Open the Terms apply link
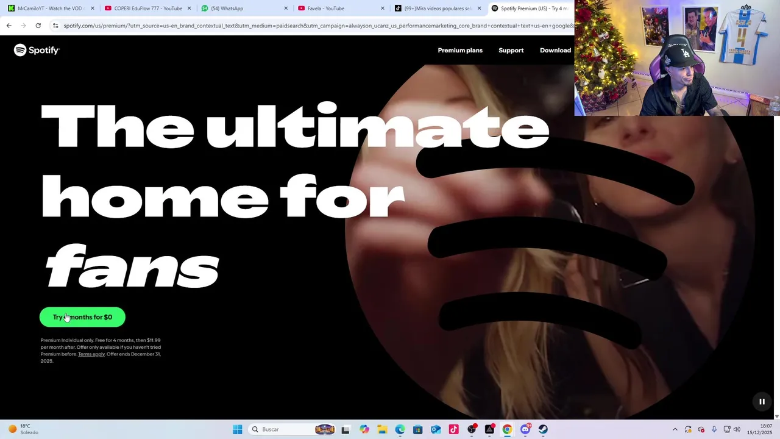This screenshot has height=439, width=780. coord(91,354)
